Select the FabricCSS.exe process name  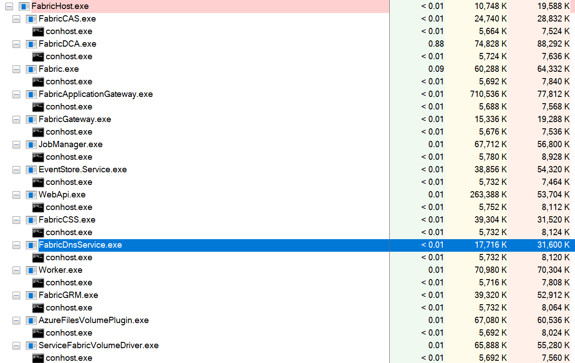67,220
